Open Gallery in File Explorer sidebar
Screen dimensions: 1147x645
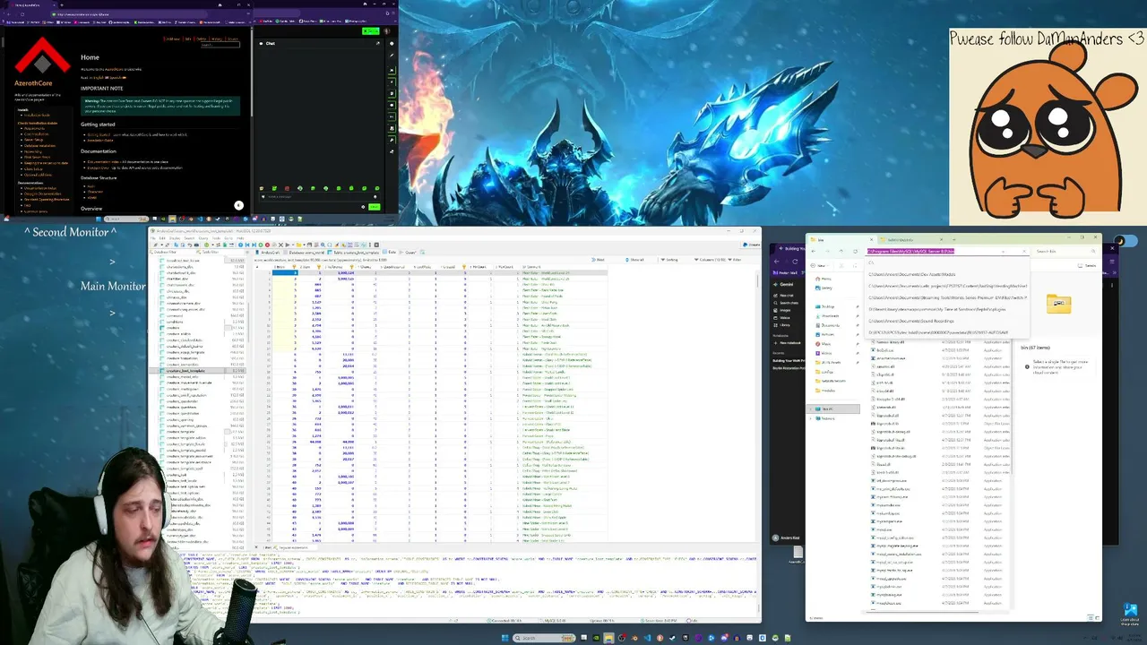click(x=823, y=288)
